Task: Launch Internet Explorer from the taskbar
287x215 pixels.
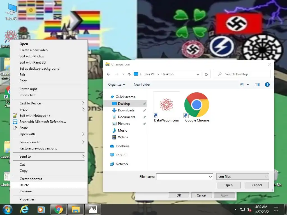Action: (24, 209)
